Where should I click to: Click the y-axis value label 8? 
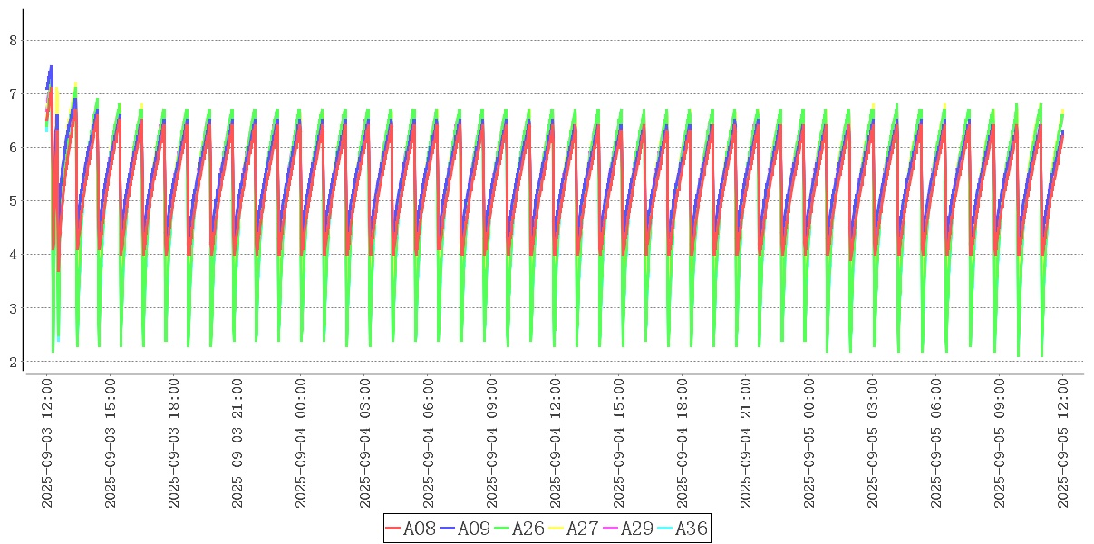click(13, 40)
